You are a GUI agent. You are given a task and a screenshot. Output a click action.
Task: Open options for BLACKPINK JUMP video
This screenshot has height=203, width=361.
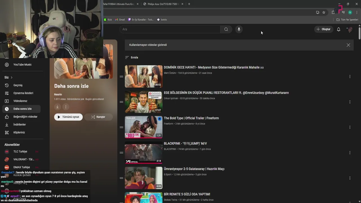coord(350,153)
